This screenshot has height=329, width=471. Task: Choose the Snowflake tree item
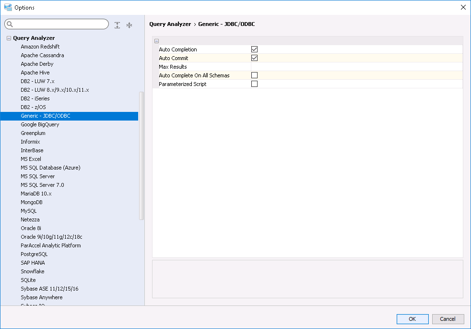point(33,271)
